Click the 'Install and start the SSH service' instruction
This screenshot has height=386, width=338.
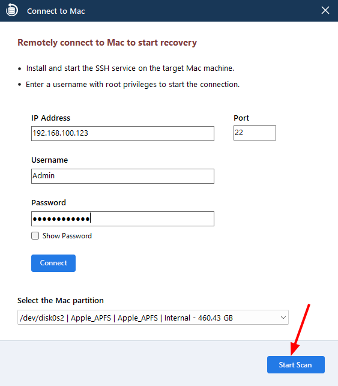tap(130, 68)
